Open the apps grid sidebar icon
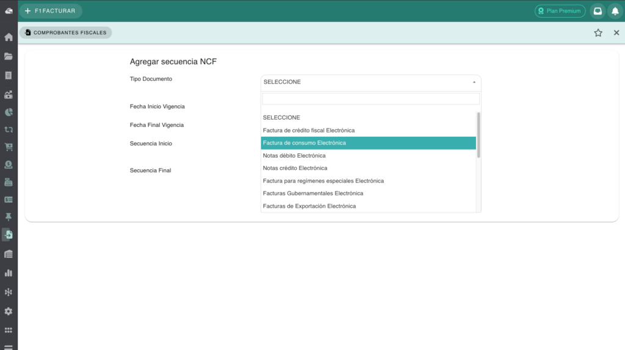This screenshot has height=350, width=625. 9,330
